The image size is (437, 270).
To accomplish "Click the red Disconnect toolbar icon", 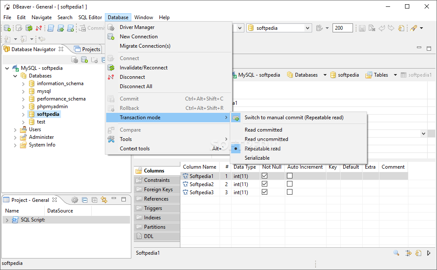I will [39, 28].
